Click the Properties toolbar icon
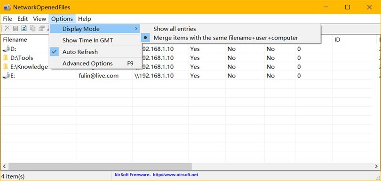 [41, 28]
